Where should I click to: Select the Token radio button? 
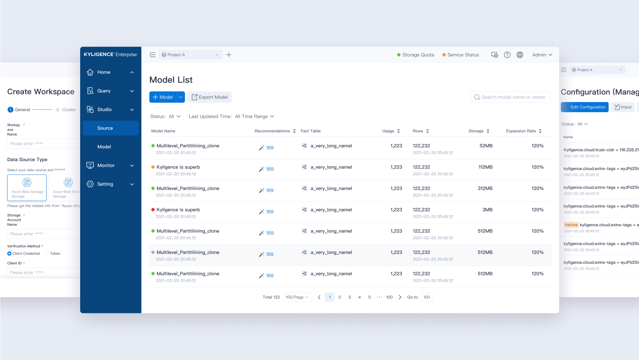pyautogui.click(x=47, y=254)
